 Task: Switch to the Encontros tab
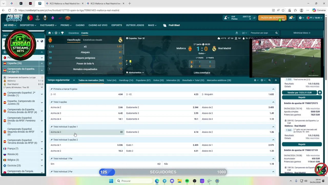pyautogui.click(x=74, y=33)
